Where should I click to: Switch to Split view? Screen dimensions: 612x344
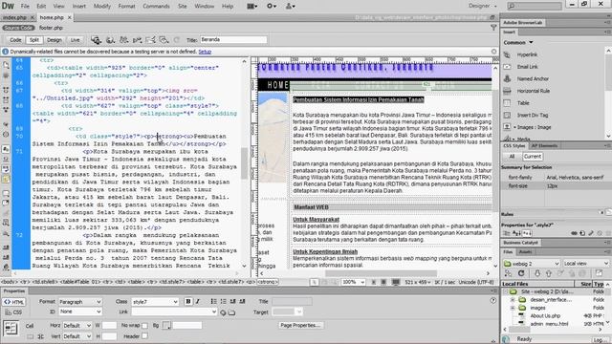34,40
